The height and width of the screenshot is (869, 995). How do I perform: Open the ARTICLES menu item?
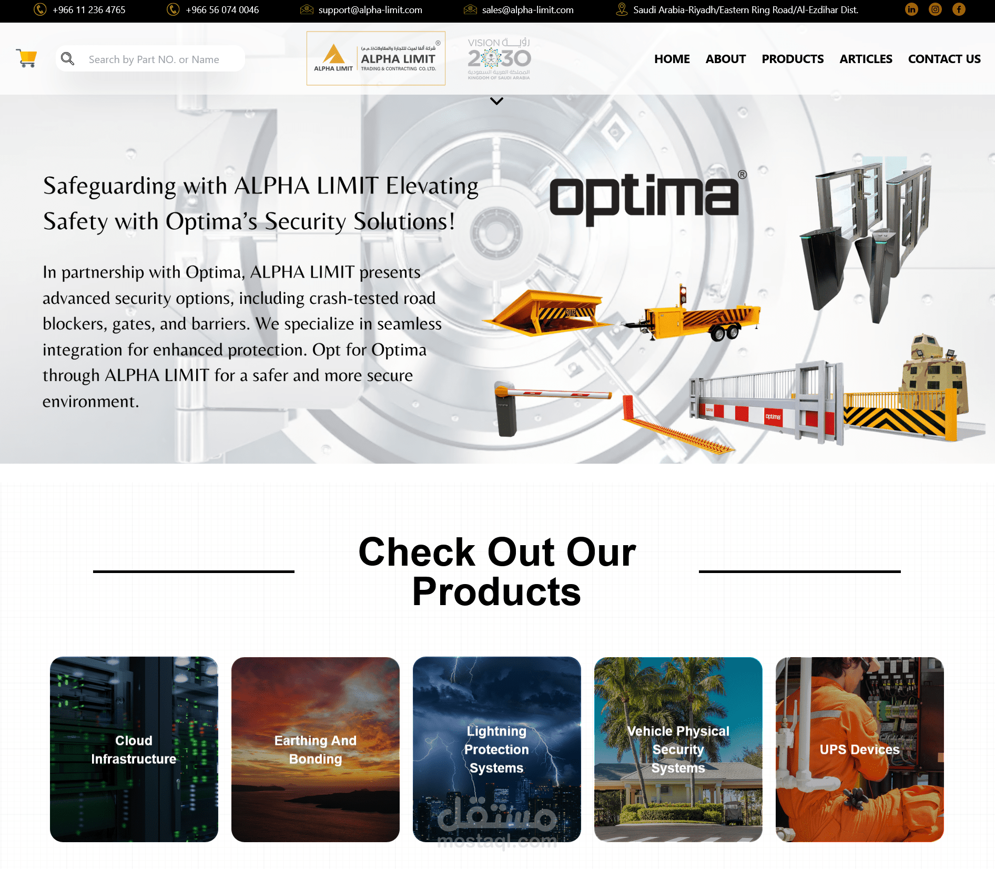coord(866,59)
